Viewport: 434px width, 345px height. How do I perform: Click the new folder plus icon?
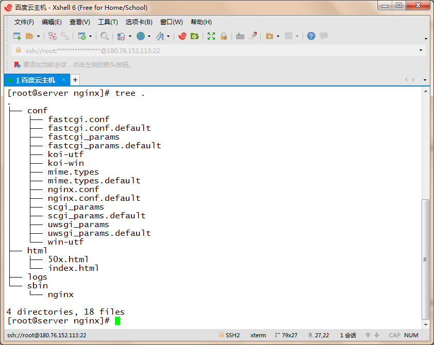click(x=269, y=36)
